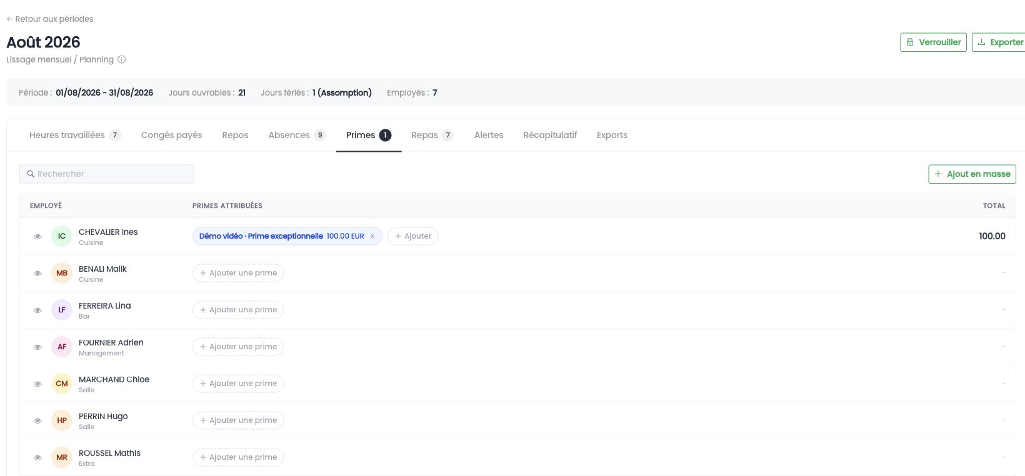
Task: Click Ajouter next to CHEVALIER's prime
Action: coord(413,236)
